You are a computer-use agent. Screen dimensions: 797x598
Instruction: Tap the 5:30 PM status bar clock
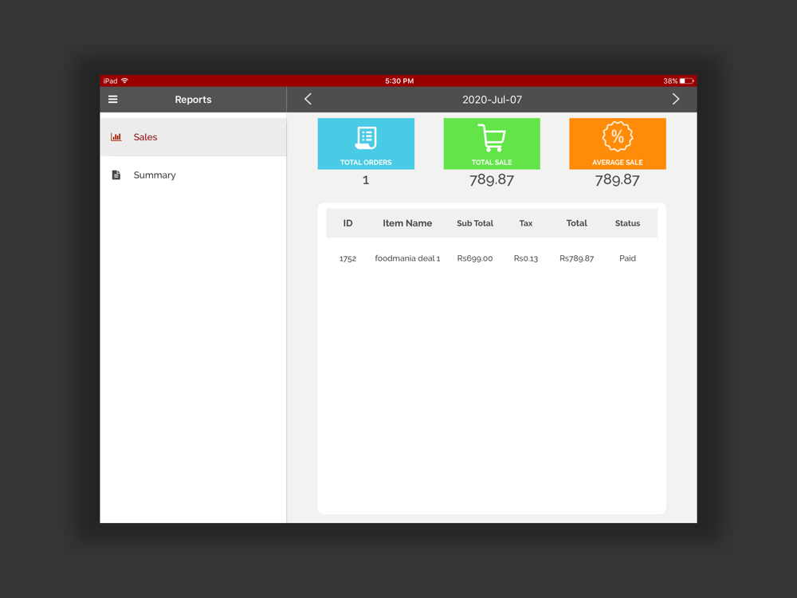point(399,81)
